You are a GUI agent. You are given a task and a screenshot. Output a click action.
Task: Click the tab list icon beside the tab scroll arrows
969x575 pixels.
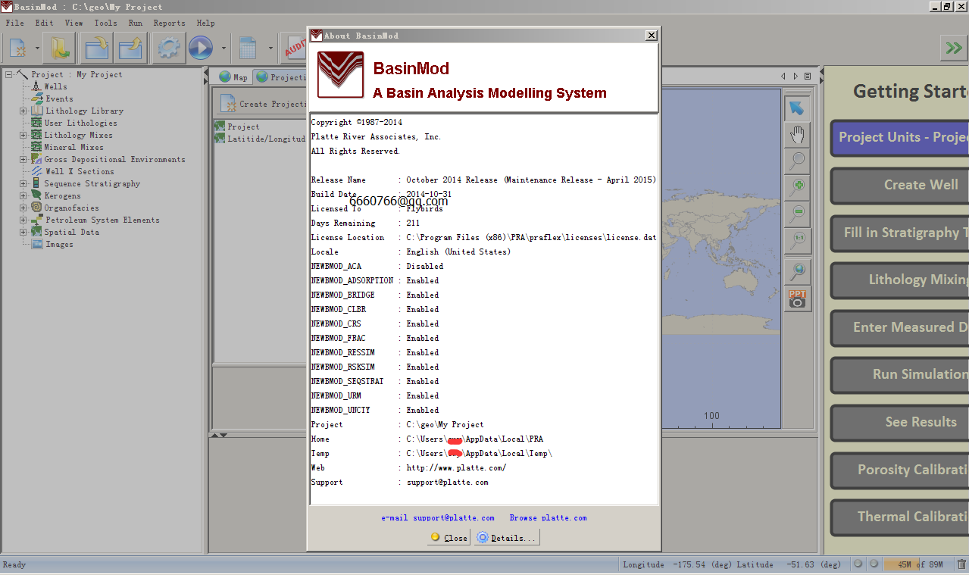808,77
